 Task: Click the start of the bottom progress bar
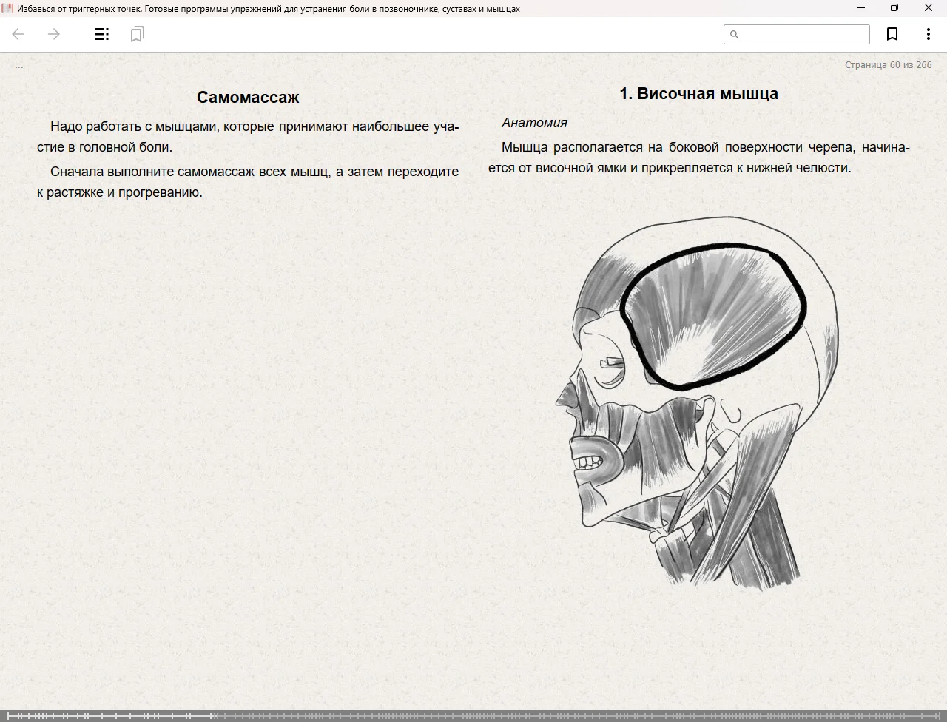[9, 715]
